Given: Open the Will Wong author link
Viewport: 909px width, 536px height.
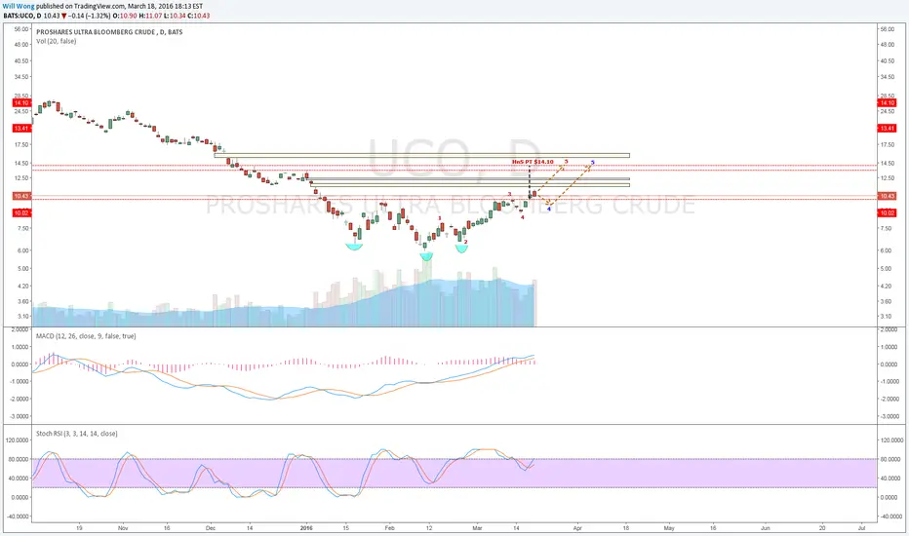Looking at the screenshot, I should pyautogui.click(x=19, y=7).
